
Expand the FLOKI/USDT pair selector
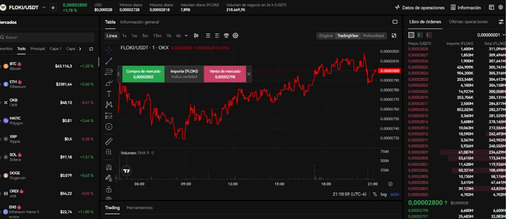coord(44,7)
